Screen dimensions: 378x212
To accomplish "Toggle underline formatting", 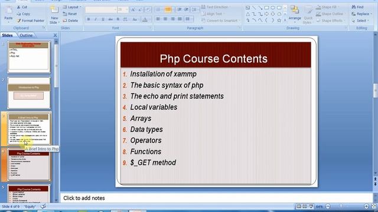I will click(103, 19).
